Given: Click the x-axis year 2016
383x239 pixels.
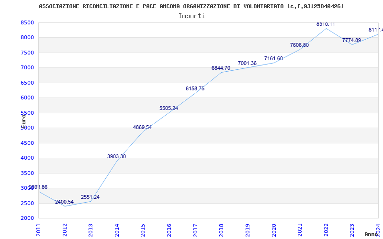Looking at the screenshot, I should pyautogui.click(x=169, y=230).
